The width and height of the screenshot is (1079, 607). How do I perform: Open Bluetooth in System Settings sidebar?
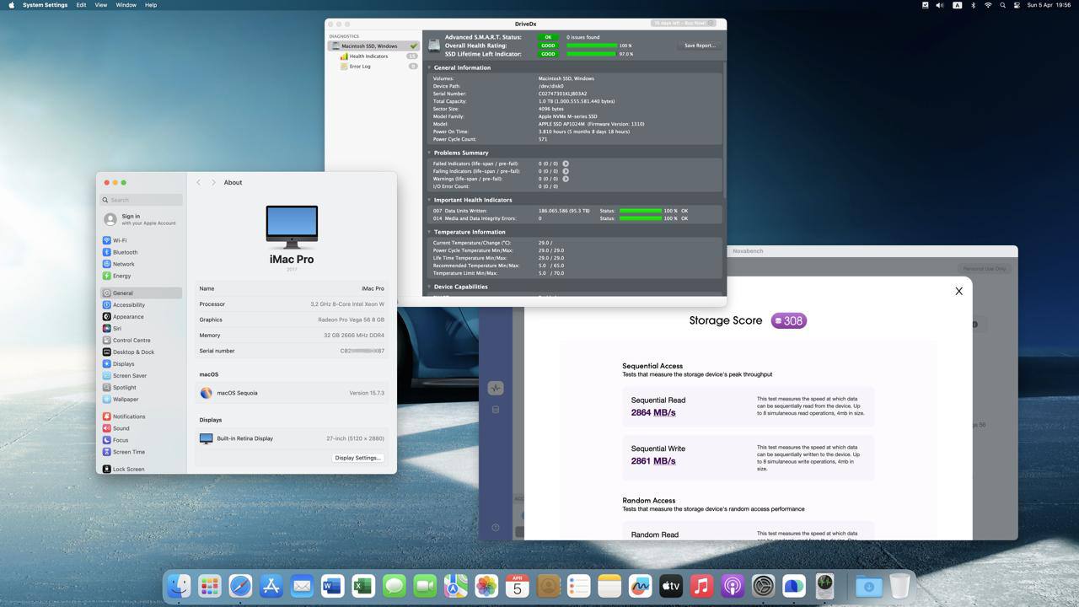[141, 252]
